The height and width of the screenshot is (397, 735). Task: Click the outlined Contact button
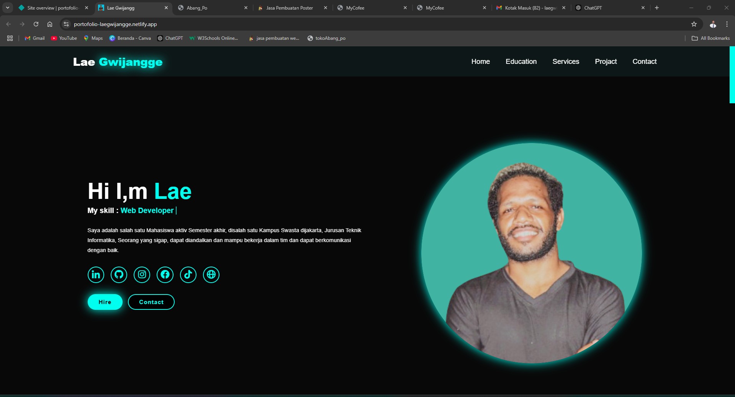click(x=151, y=302)
